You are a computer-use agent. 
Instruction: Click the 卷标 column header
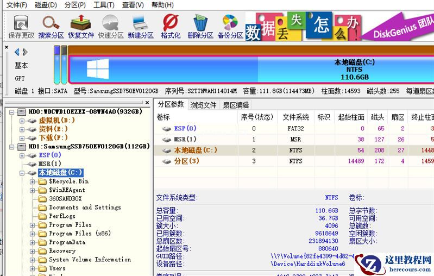click(x=196, y=117)
